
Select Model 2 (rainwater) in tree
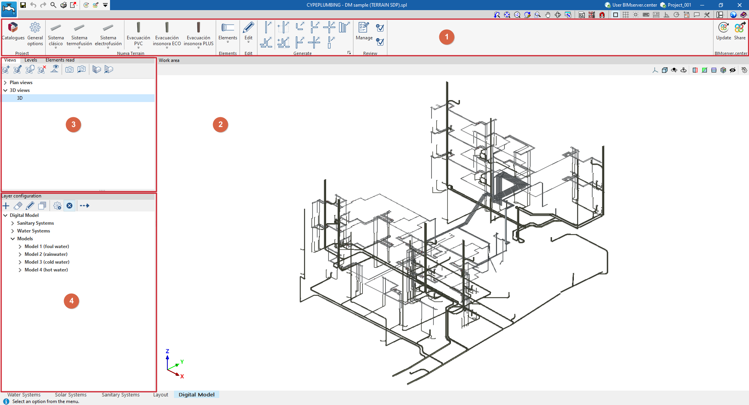click(46, 254)
